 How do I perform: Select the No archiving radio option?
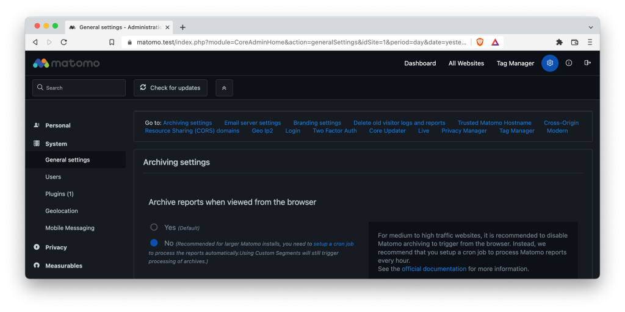154,243
